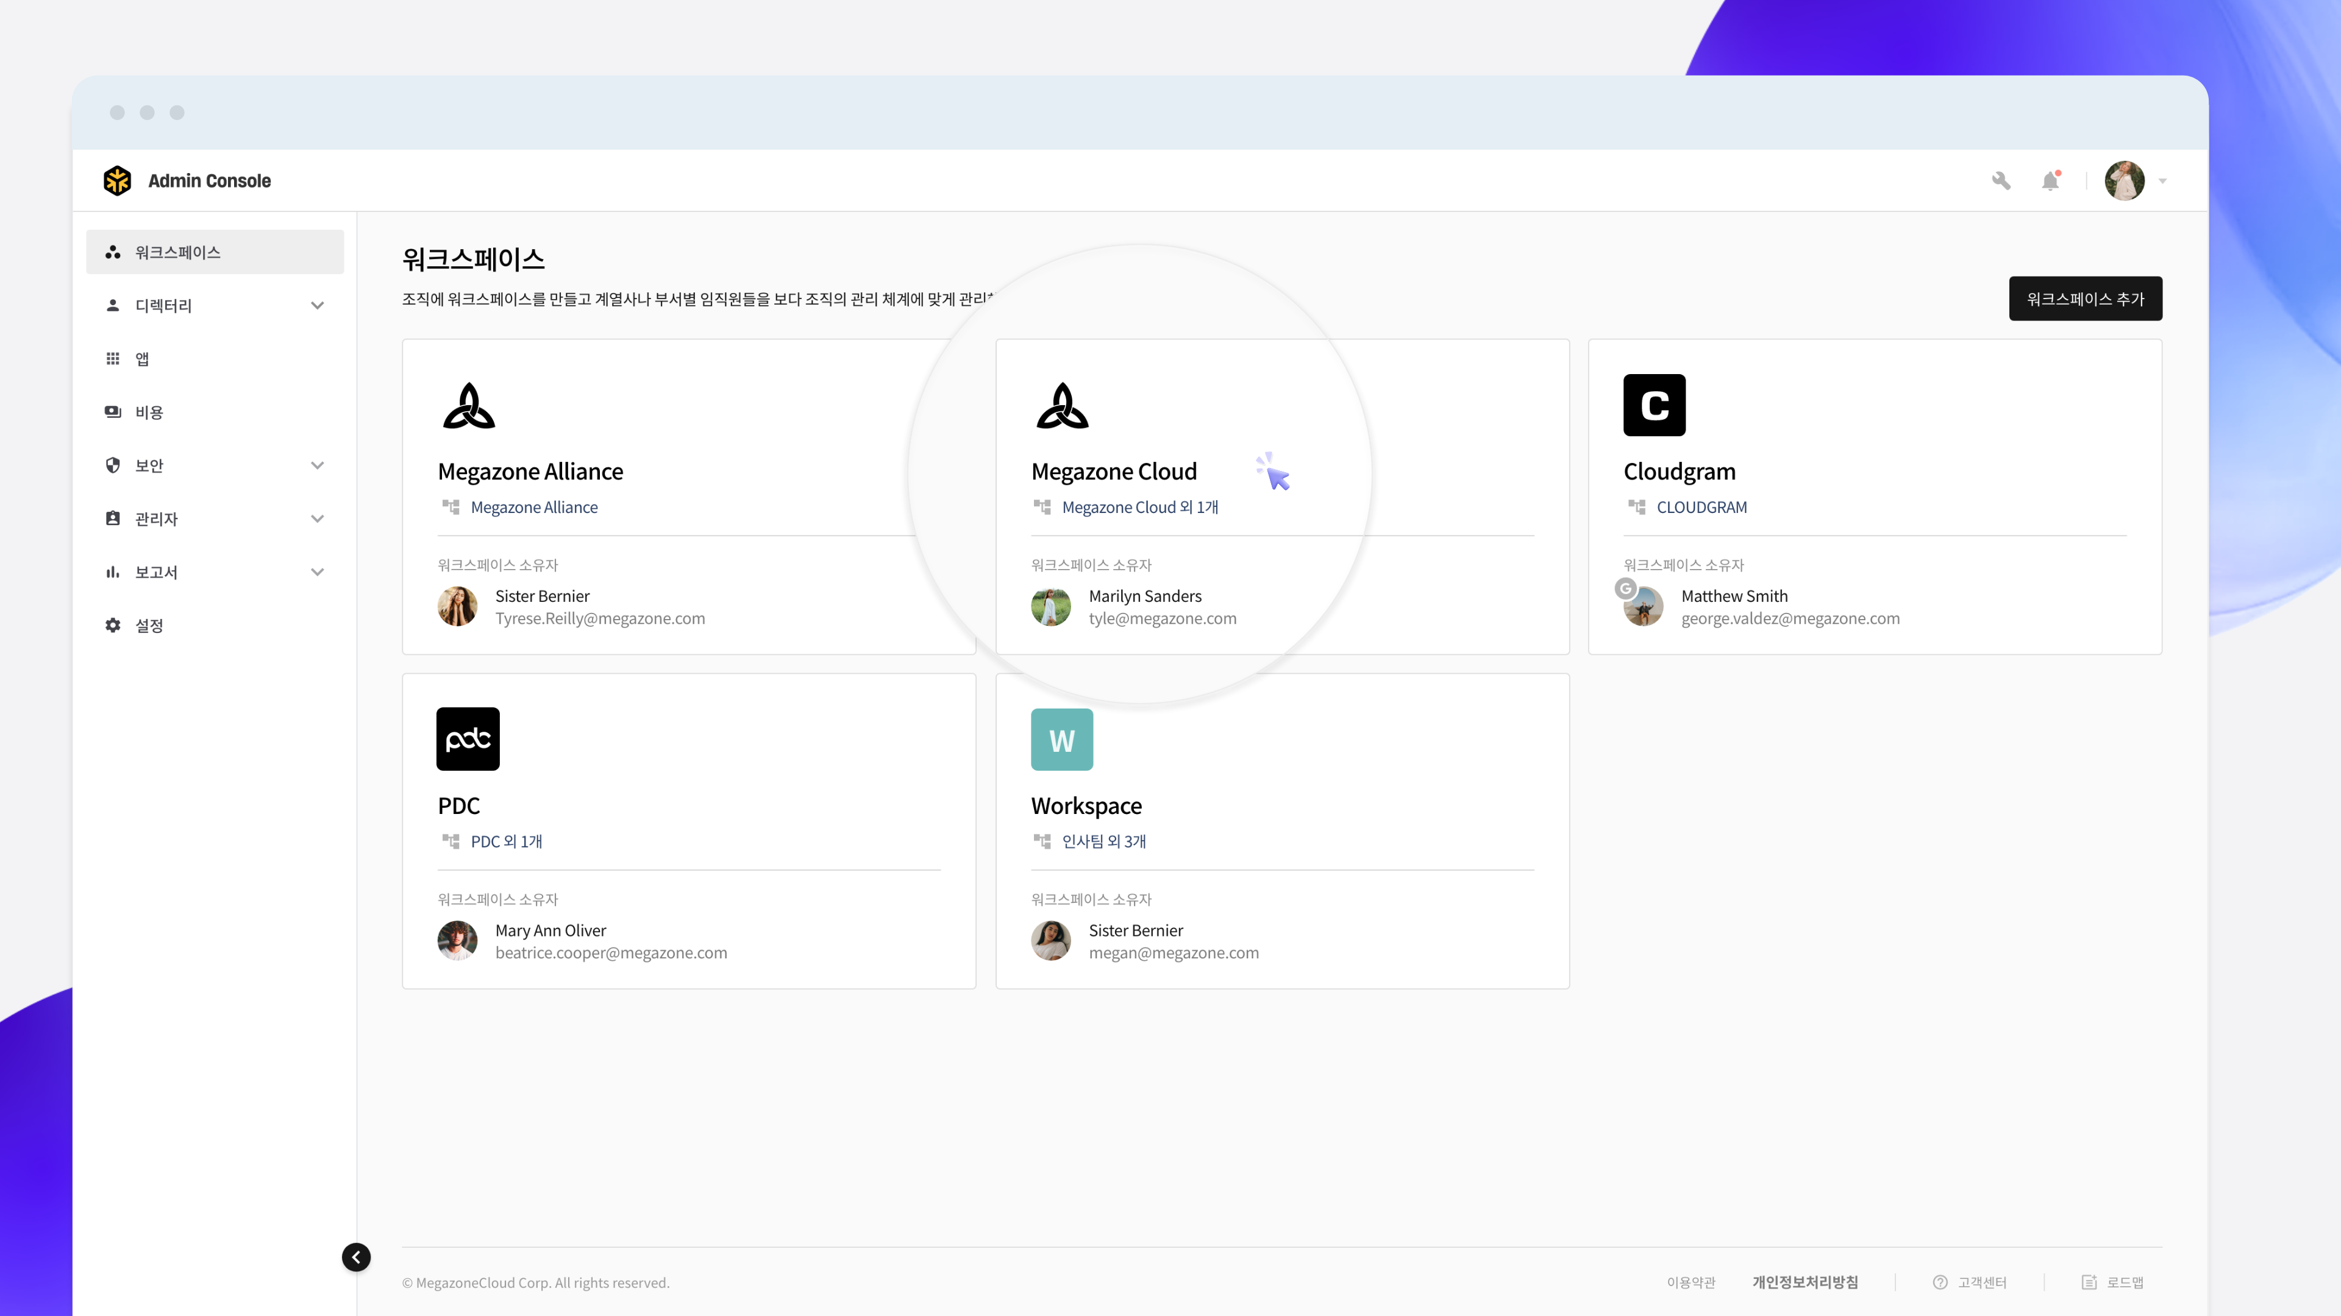Click the Workspace W logo
This screenshot has width=2341, height=1316.
(x=1063, y=739)
